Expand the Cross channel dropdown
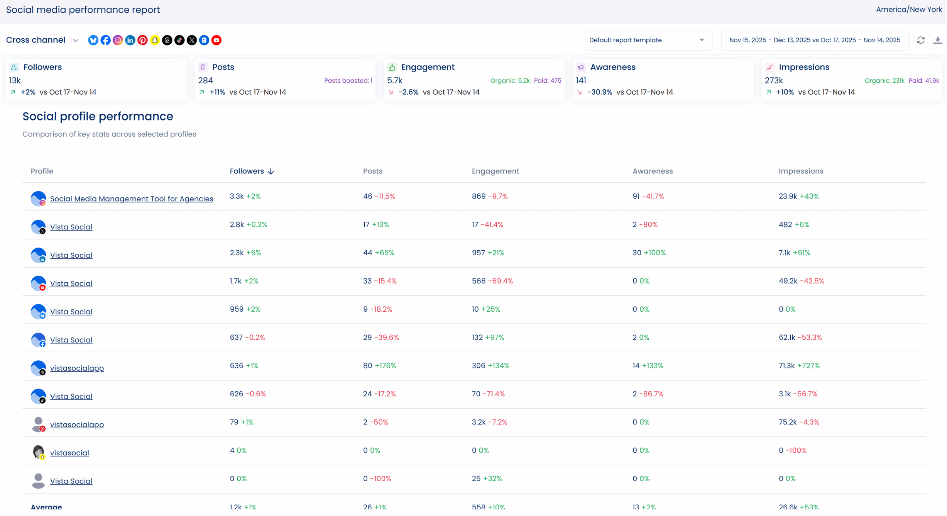 (x=42, y=40)
